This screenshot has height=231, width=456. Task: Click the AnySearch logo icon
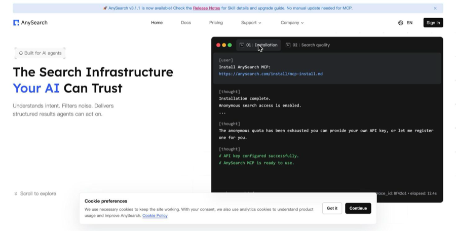(x=16, y=23)
